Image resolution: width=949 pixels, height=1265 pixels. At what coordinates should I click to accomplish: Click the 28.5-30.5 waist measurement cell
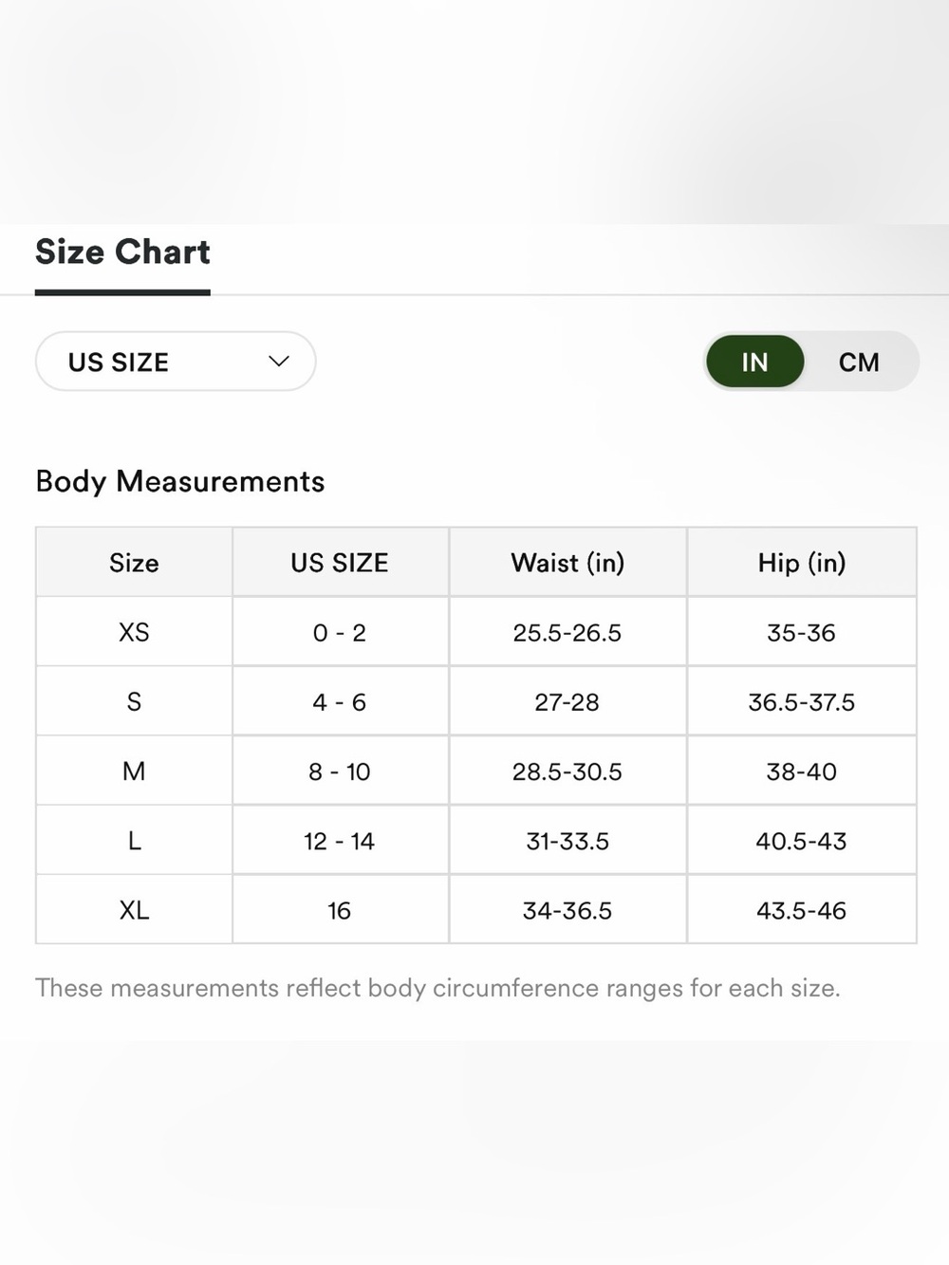[x=568, y=771]
